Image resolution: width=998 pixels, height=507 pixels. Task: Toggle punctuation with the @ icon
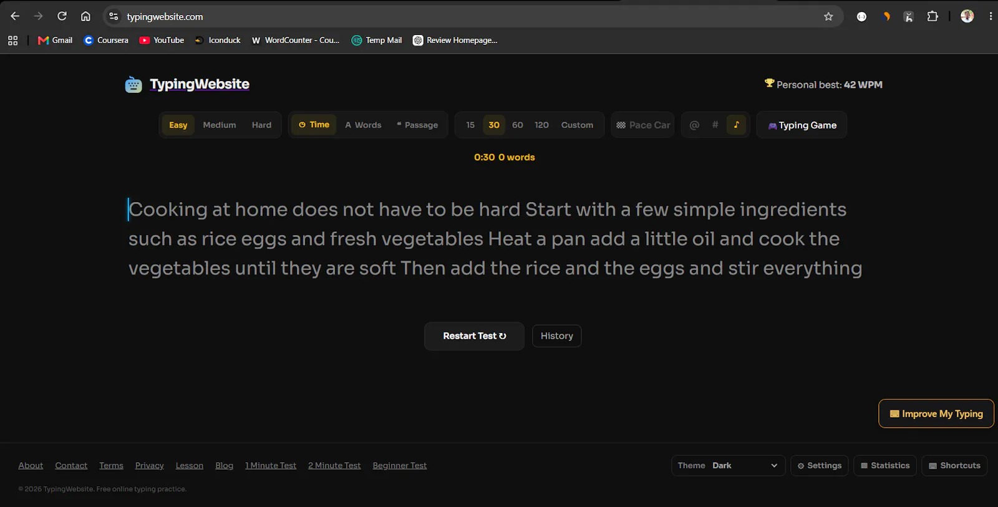(x=694, y=125)
